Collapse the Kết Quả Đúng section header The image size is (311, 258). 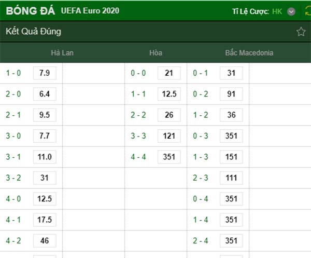pos(155,32)
